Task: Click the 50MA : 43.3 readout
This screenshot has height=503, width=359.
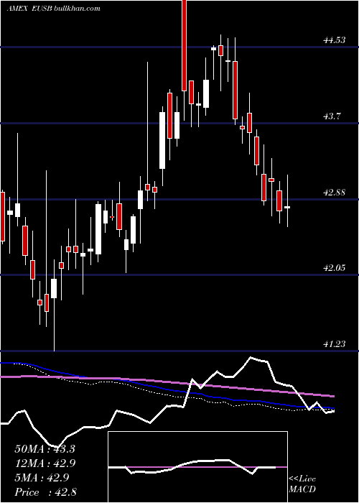Action: pyautogui.click(x=45, y=449)
